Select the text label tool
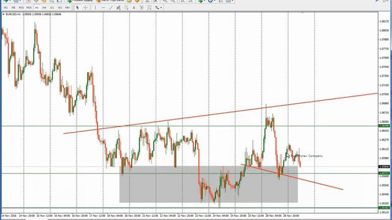This screenshot has width=392, height=220. pyautogui.click(x=141, y=8)
